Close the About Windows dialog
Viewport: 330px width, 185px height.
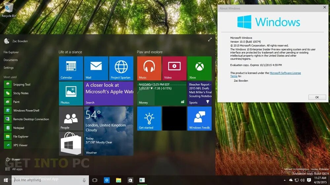pyautogui.click(x=325, y=7)
